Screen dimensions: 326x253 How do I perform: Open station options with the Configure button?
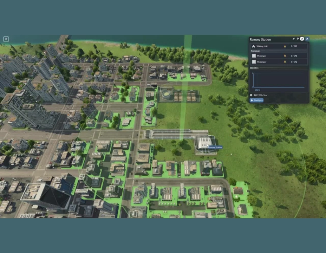coord(257,100)
